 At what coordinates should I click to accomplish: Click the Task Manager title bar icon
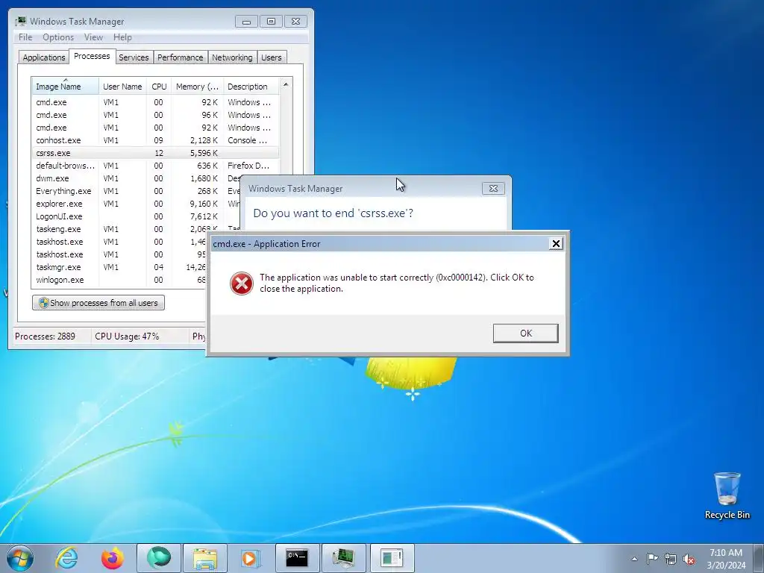point(20,22)
